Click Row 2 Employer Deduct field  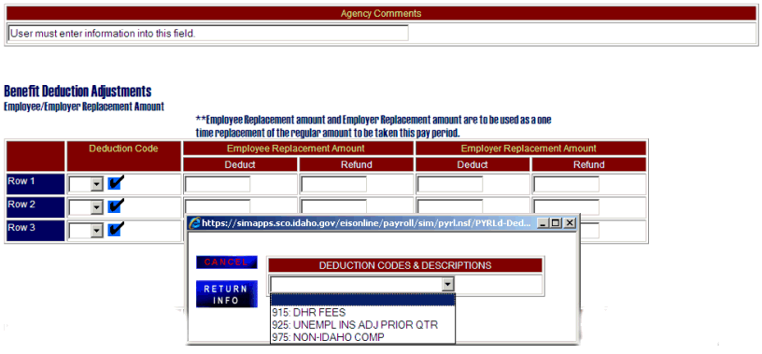coord(450,206)
